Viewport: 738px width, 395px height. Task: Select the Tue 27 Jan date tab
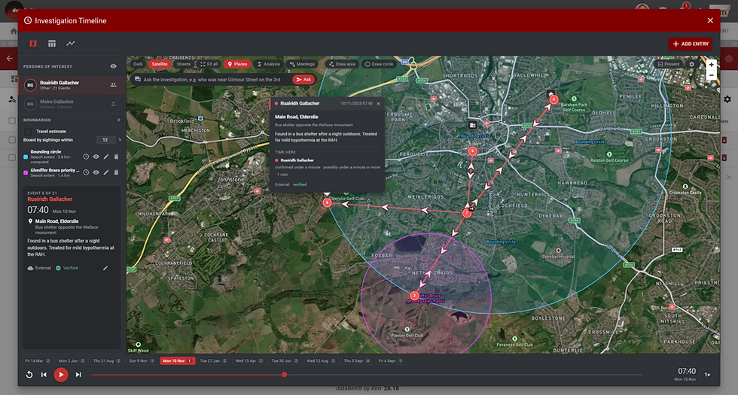pyautogui.click(x=213, y=361)
